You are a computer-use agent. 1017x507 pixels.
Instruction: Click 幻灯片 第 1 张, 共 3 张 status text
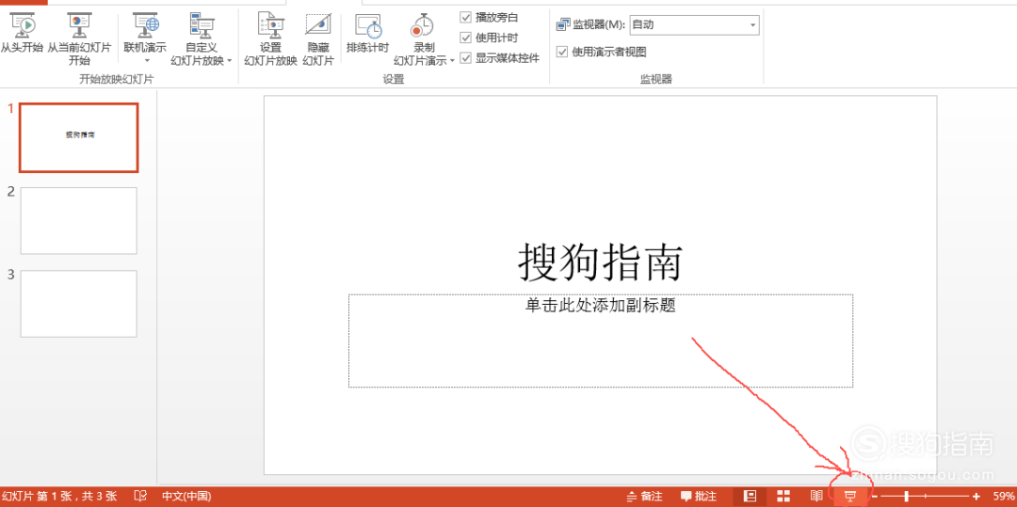pos(61,497)
